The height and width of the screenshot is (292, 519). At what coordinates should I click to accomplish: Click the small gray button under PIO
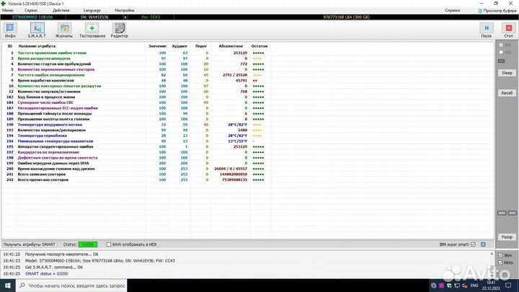pyautogui.click(x=502, y=61)
